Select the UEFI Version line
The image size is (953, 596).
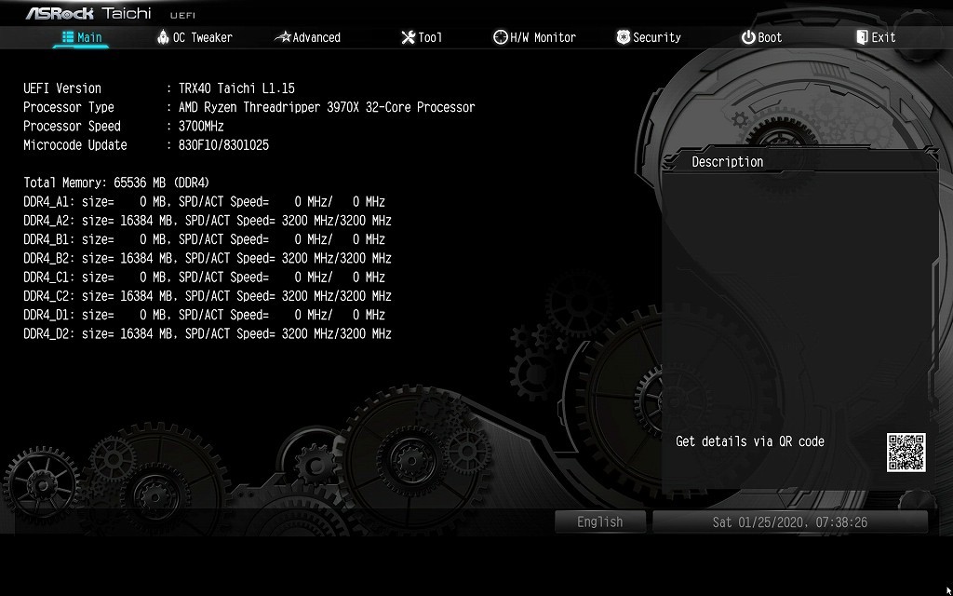(158, 88)
